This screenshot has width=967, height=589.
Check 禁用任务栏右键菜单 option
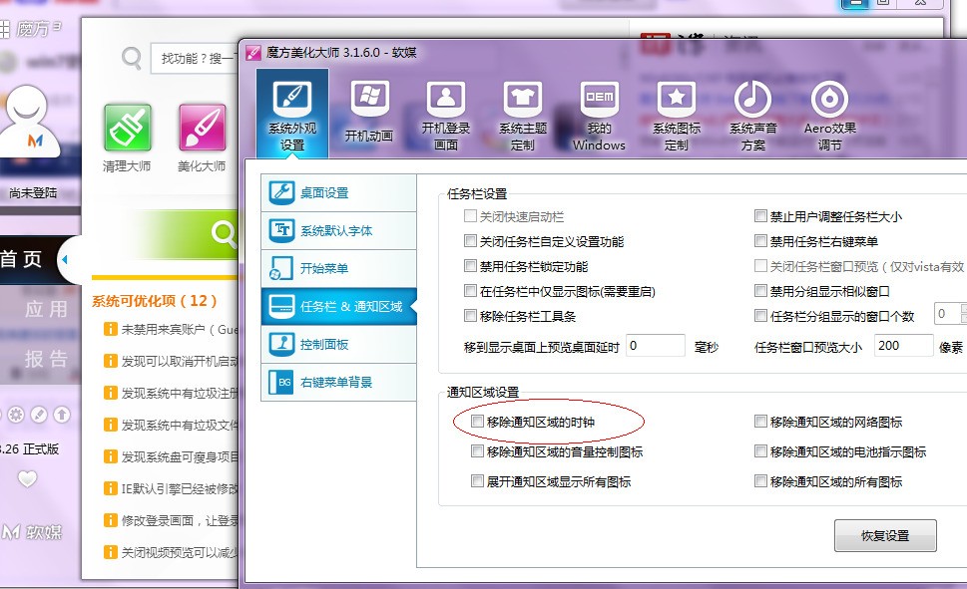point(760,239)
